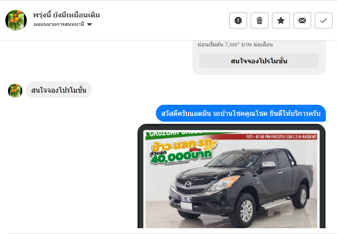Viewport: 337px width, 234px height.
Task: Open the black Mazda BT-50 pickup image
Action: [x=231, y=177]
